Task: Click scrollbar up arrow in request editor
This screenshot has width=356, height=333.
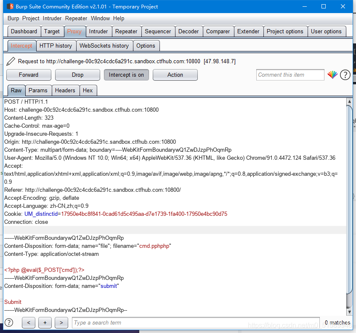Action: 349,102
